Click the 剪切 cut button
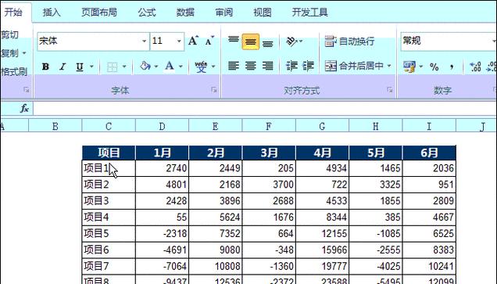This screenshot has height=284, width=497. (10, 34)
